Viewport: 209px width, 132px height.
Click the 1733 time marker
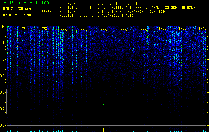tap(63, 28)
